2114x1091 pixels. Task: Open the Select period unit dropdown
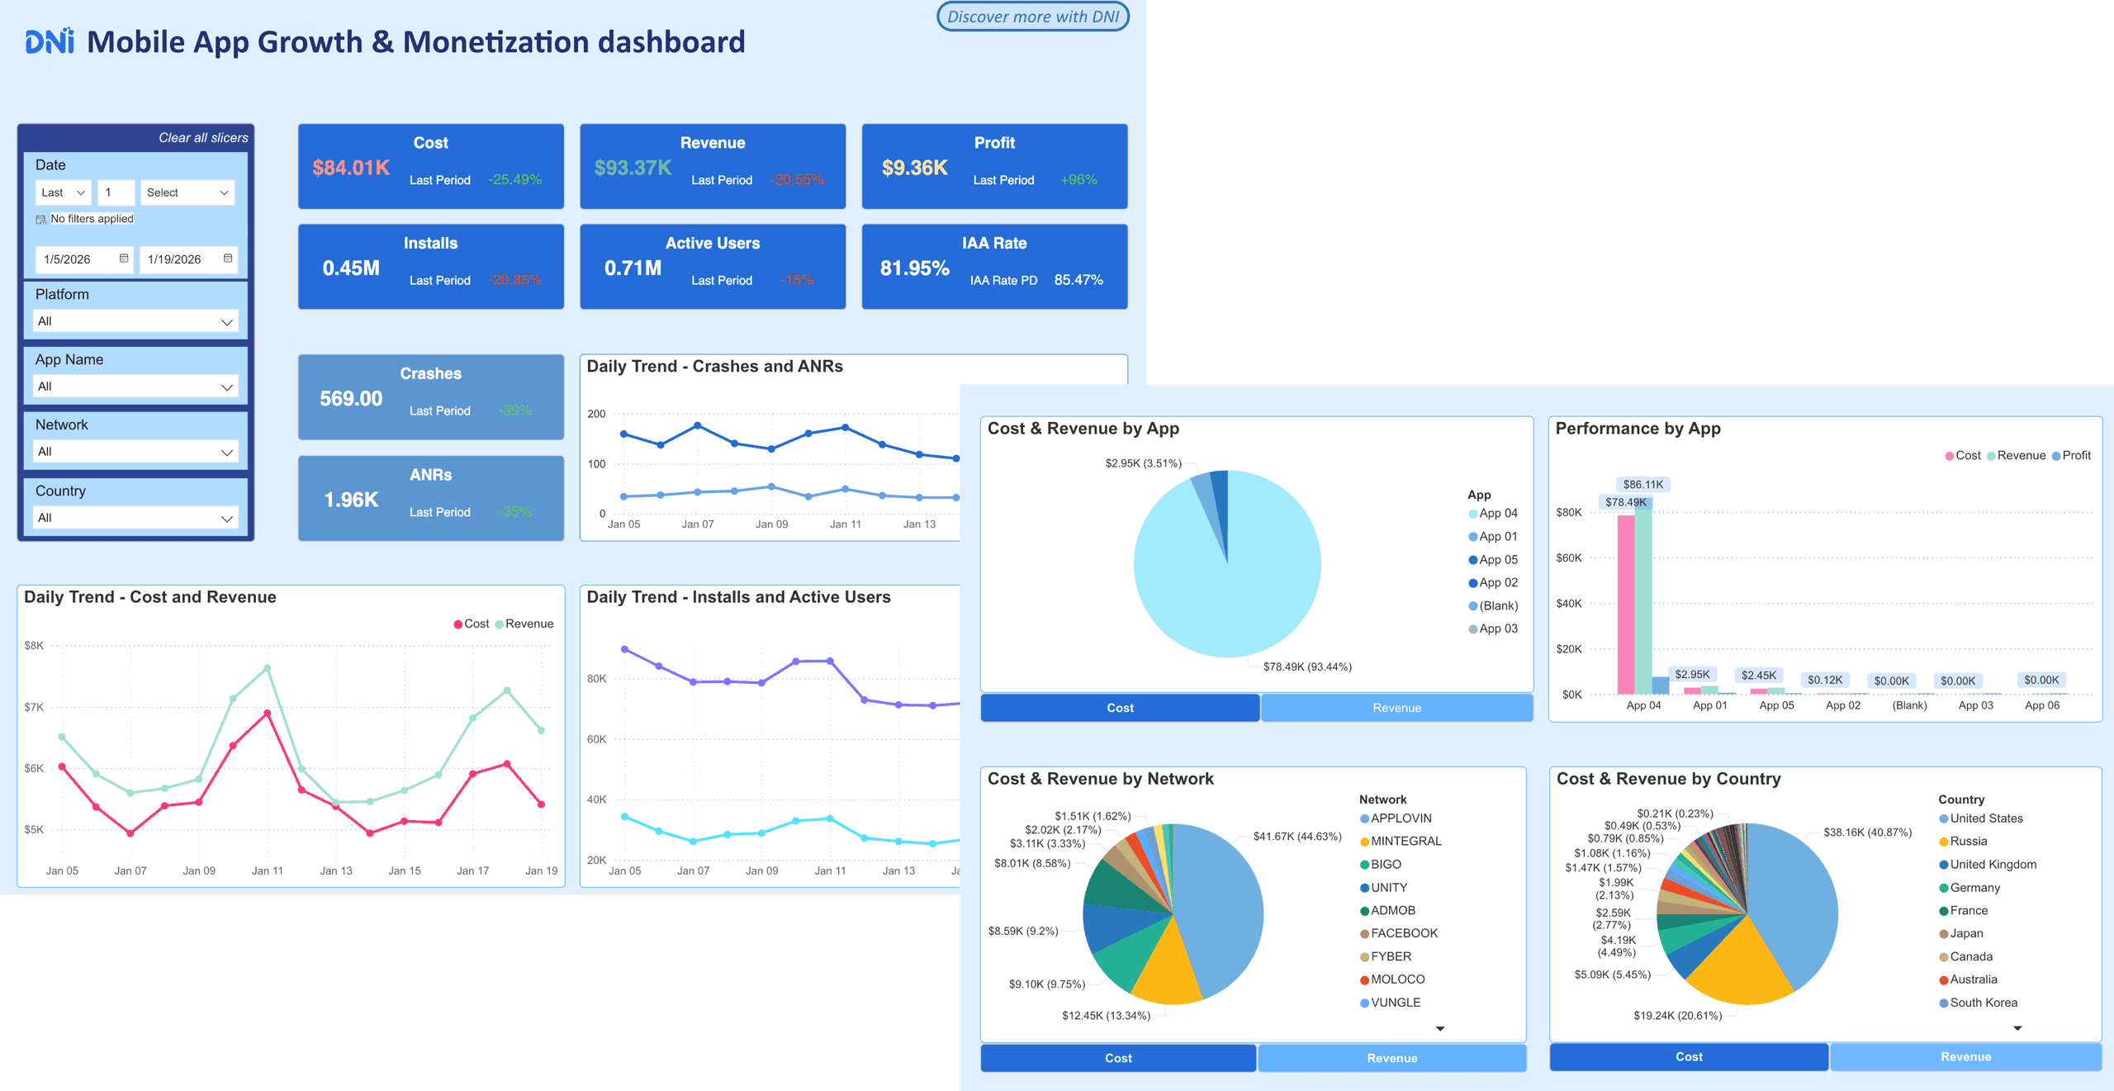click(187, 192)
